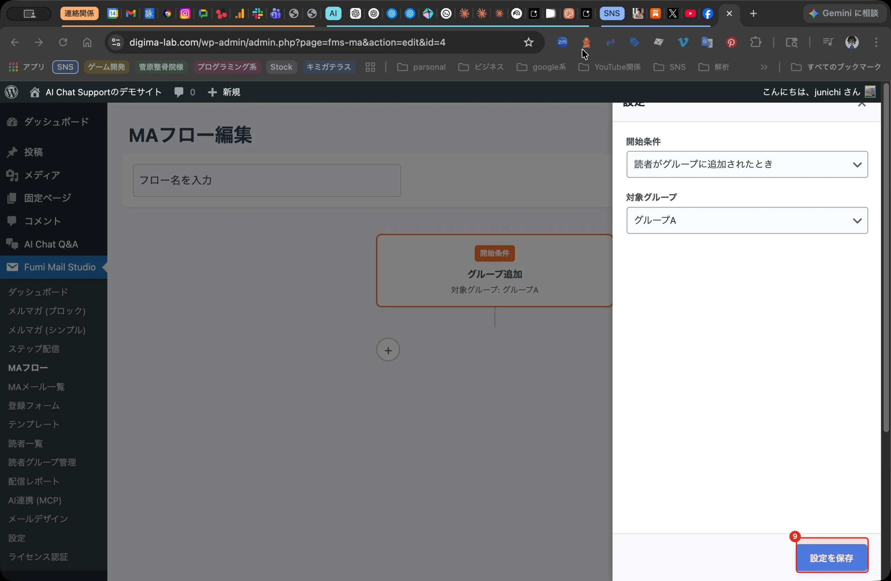Screen dimensions: 891x581
Task: Open MAメール一覧 submenu
Action: [x=36, y=387]
